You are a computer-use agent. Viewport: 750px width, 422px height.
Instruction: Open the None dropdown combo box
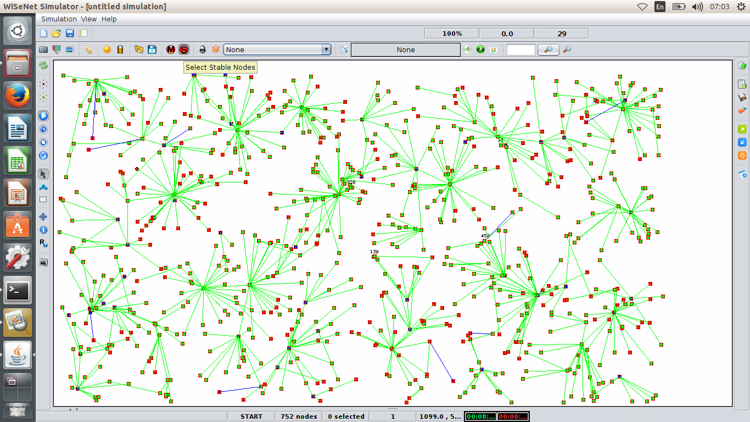pos(277,49)
